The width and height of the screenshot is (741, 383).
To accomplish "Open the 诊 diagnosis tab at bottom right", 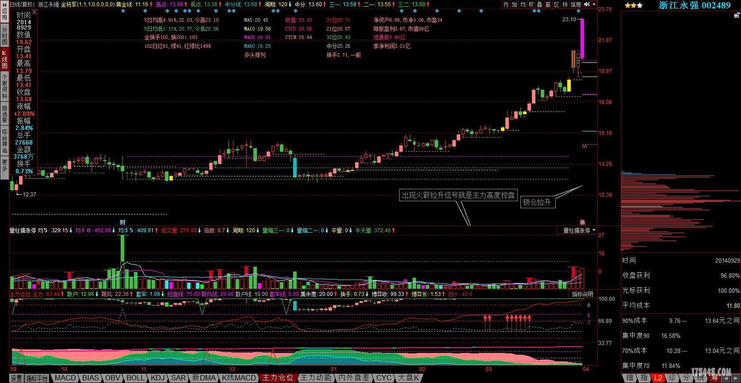I will [x=672, y=378].
